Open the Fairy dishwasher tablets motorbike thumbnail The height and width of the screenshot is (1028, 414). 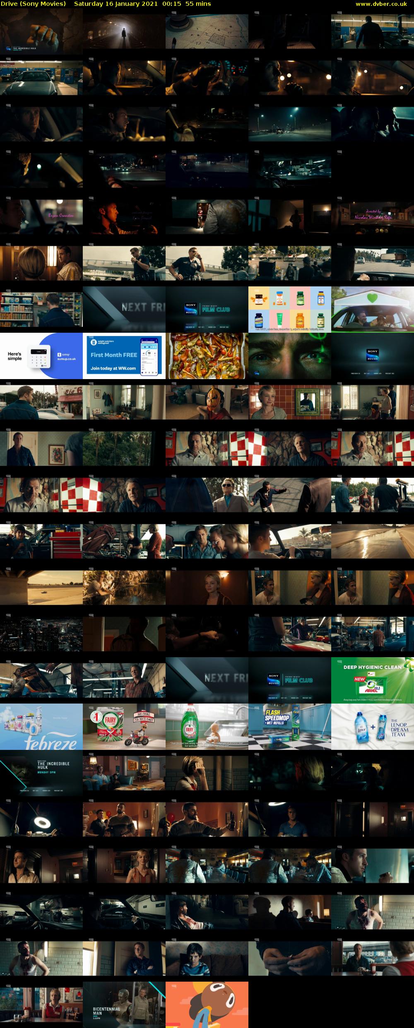pos(124,727)
